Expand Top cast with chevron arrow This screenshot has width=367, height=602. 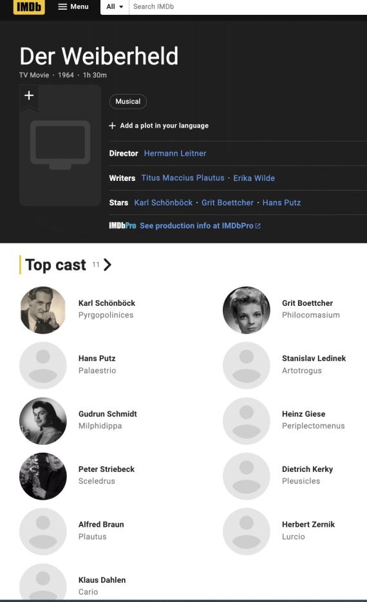[x=108, y=265]
